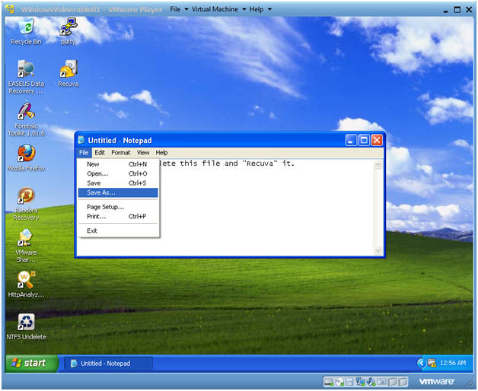This screenshot has width=478, height=391.
Task: Click the VMware floppy drive device icon
Action: pos(350,382)
